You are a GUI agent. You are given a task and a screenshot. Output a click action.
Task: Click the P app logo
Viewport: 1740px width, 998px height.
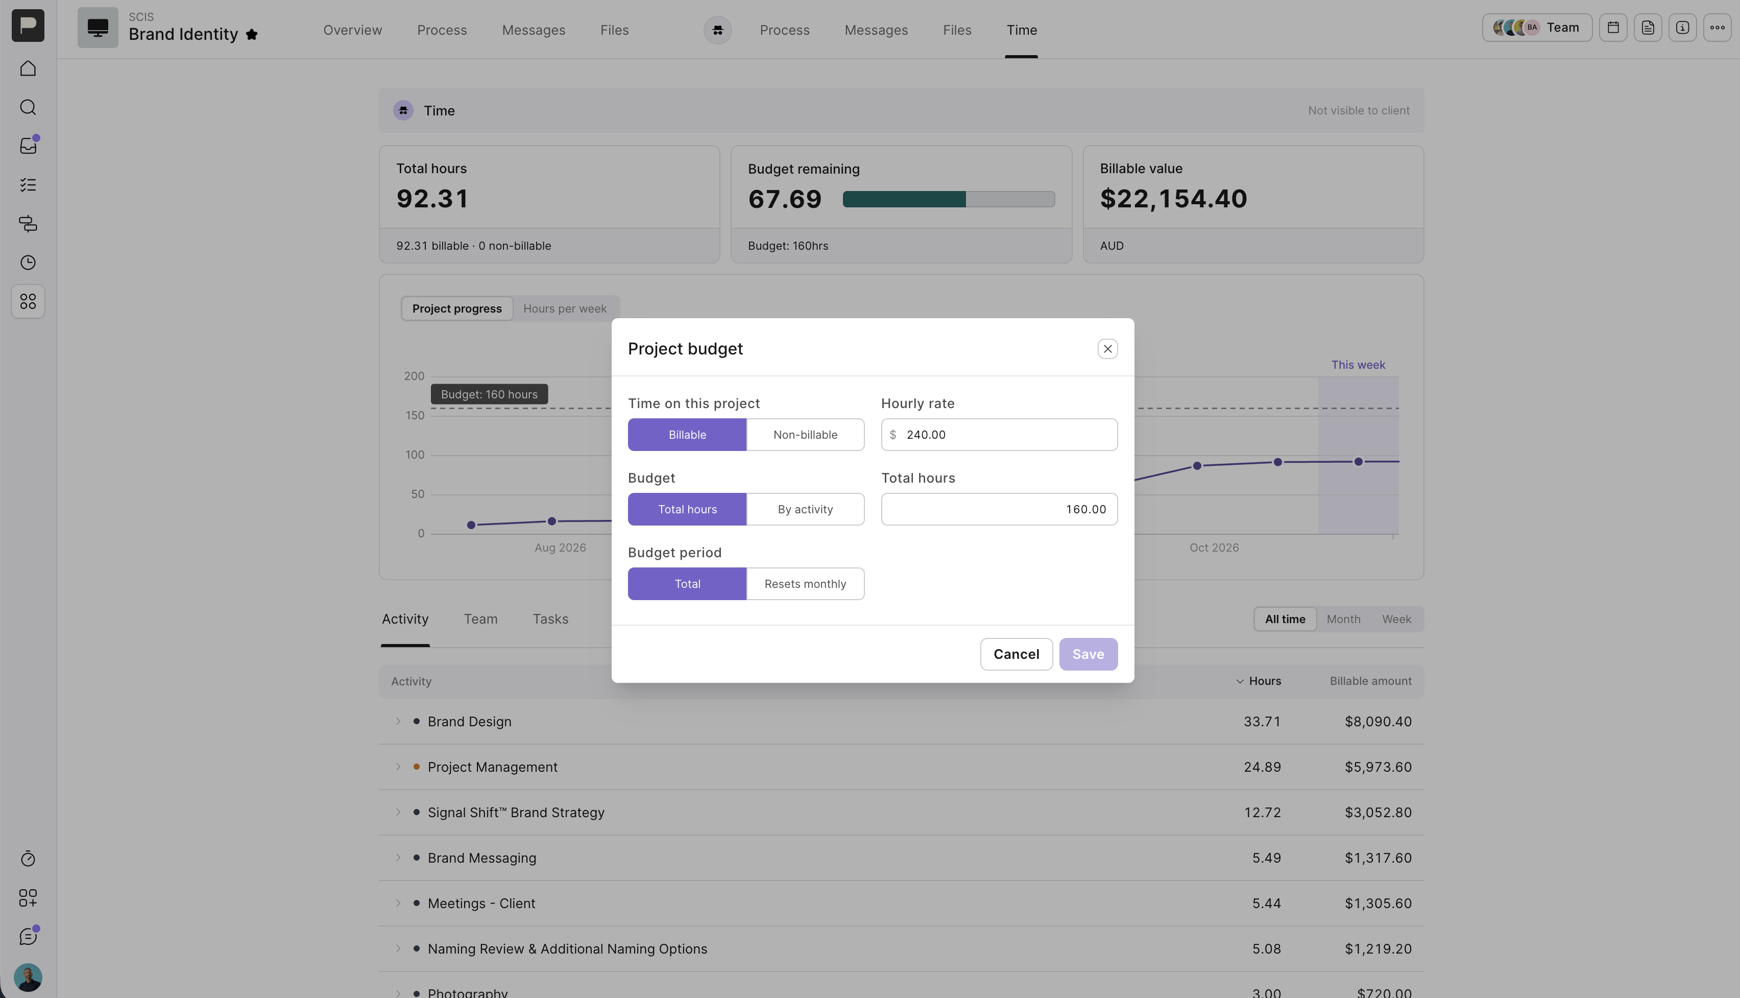[x=28, y=26]
